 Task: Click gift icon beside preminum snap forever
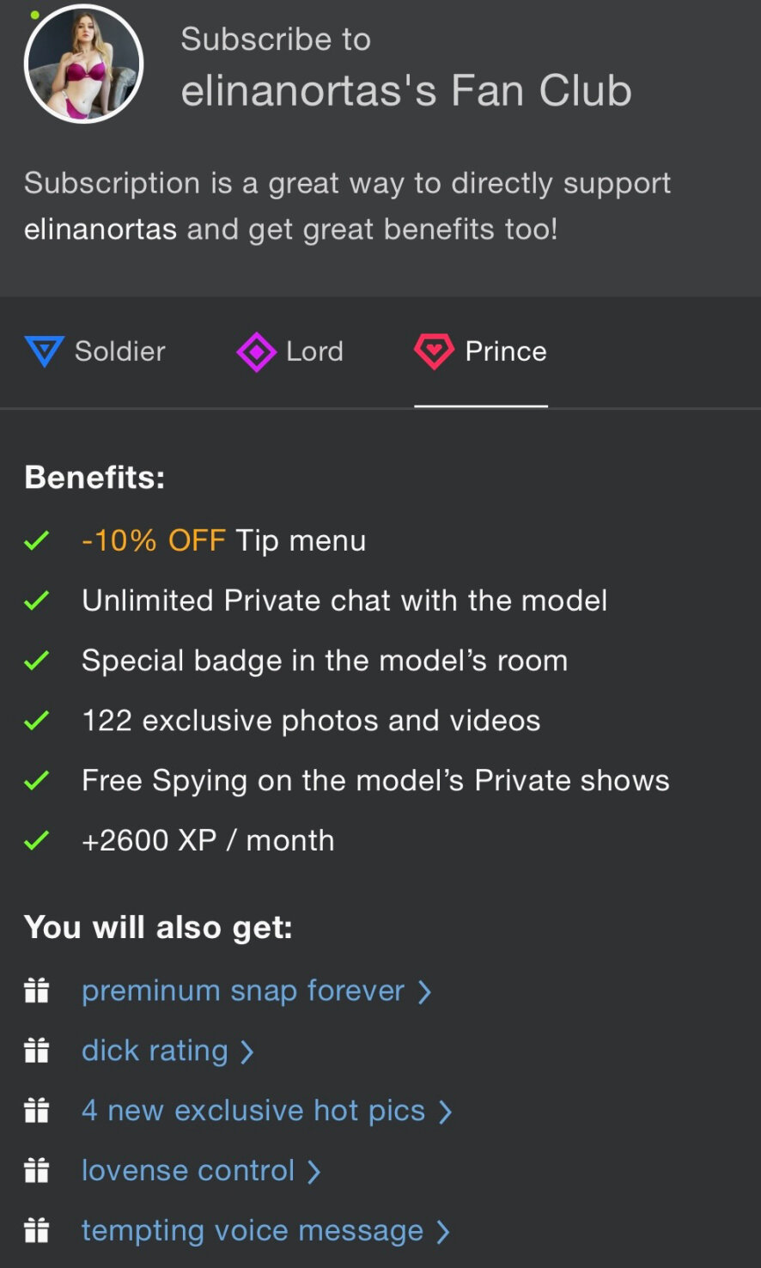[x=37, y=991]
